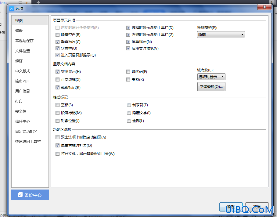Toggle 选择时显示浮动工具栏(D)

point(128,27)
